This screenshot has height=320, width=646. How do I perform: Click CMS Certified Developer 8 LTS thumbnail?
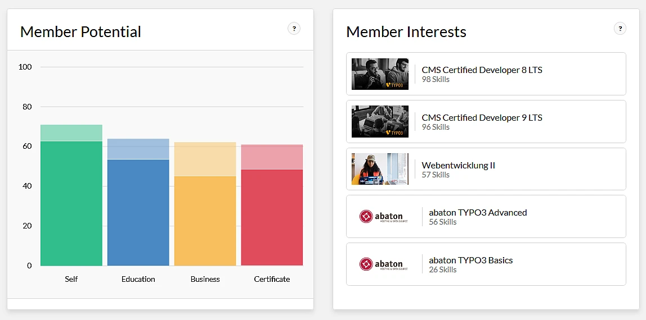click(380, 74)
